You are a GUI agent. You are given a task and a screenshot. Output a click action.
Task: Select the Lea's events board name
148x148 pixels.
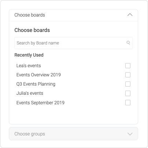click(29, 66)
